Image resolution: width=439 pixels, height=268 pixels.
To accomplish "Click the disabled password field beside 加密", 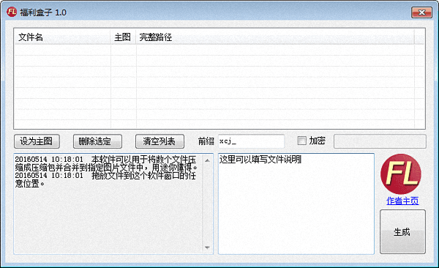I will 380,141.
